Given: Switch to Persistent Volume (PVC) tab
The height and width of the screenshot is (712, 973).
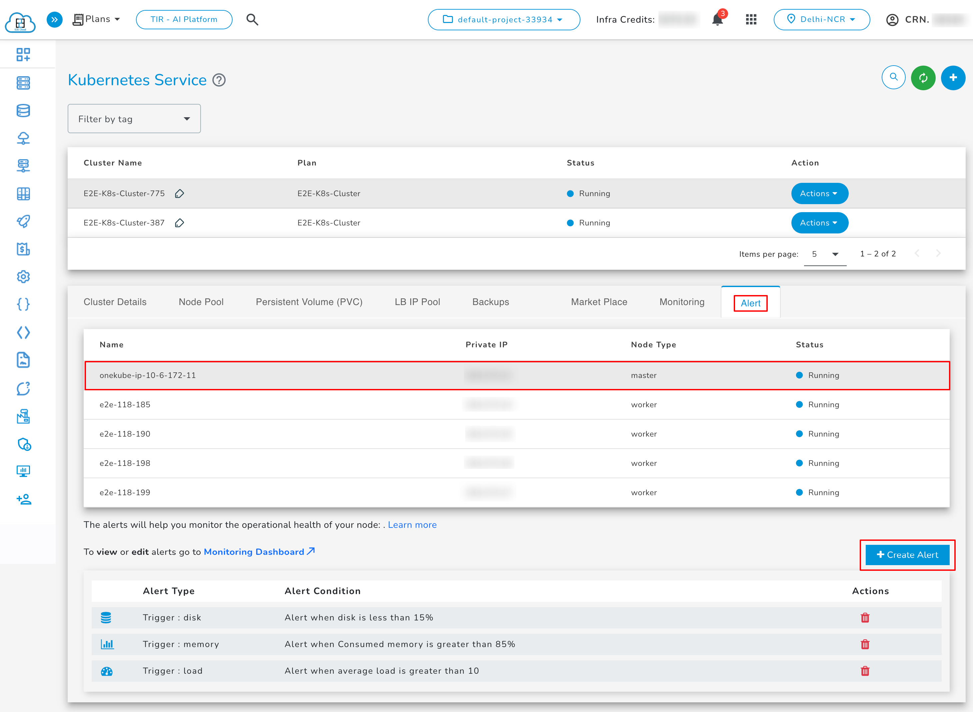Looking at the screenshot, I should tap(309, 302).
